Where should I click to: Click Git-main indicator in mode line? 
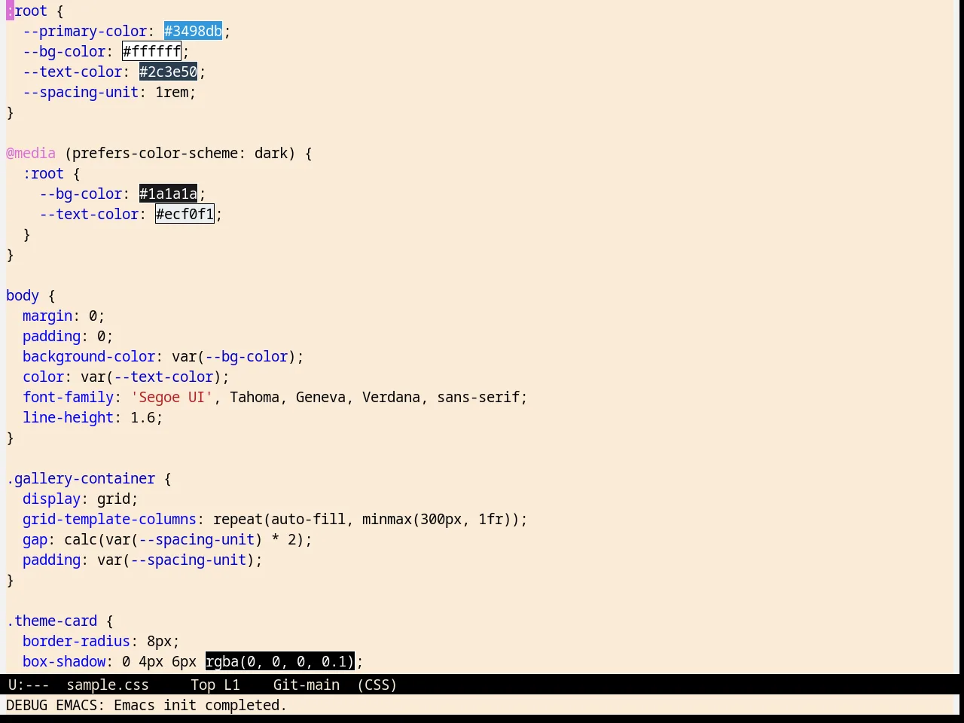307,685
